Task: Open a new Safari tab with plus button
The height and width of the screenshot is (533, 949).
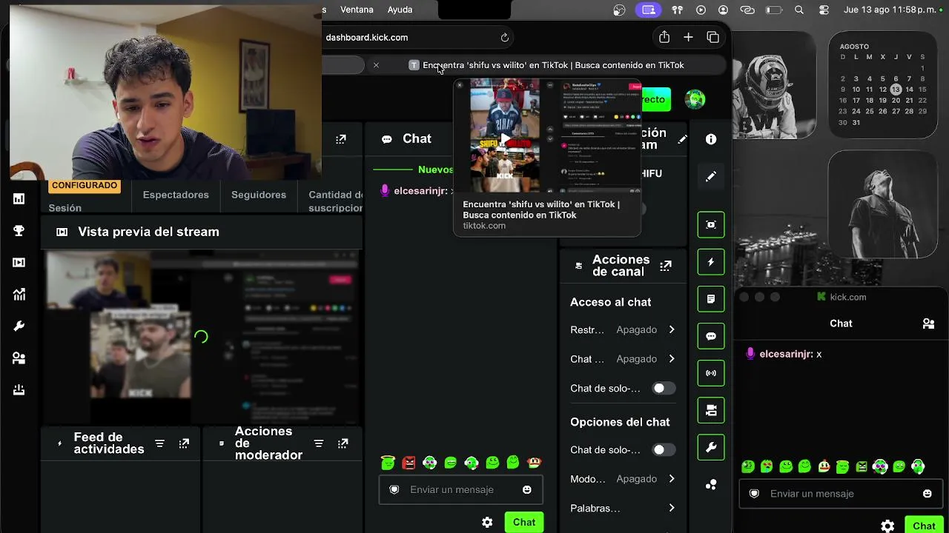Action: 688,37
